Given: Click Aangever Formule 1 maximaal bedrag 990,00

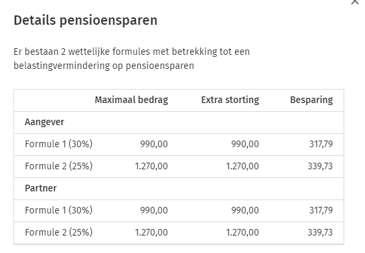Looking at the screenshot, I should pyautogui.click(x=154, y=144).
